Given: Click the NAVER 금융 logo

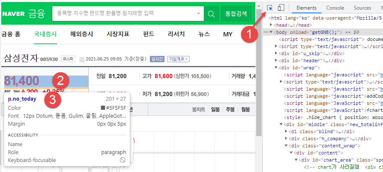Looking at the screenshot, I should [x=24, y=14].
